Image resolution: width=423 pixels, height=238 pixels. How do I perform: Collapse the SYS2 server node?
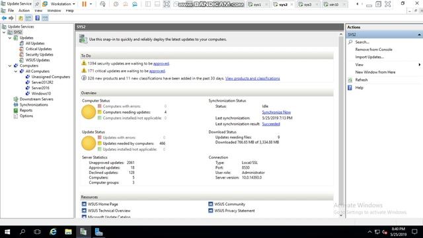[4, 32]
